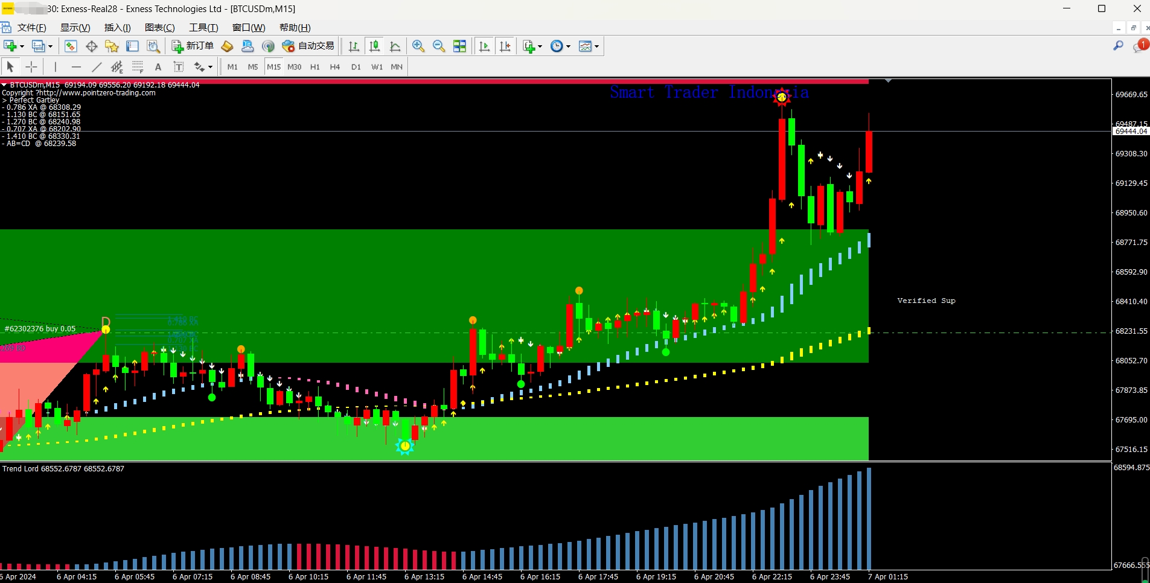Switch to the MN monthly timeframe

click(397, 67)
